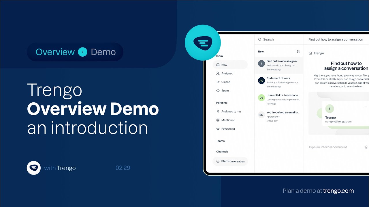Click the Search field

point(279,39)
